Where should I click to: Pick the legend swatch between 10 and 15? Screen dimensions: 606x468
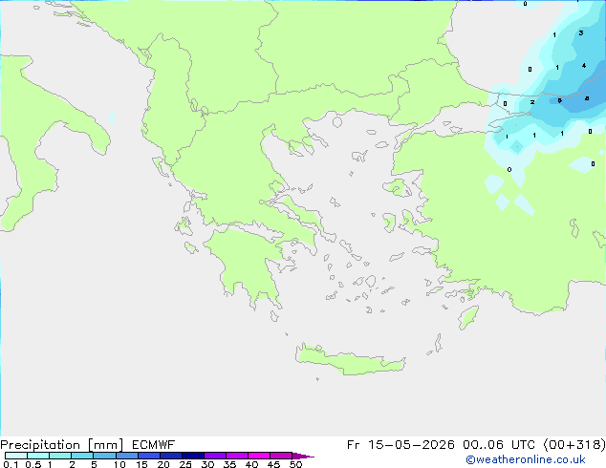(x=127, y=456)
